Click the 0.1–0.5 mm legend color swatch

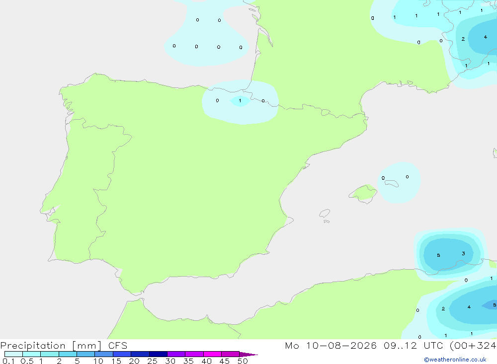click(x=13, y=354)
